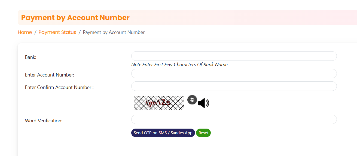
Task: Click the current breadcrumb Payment by Account Number
Action: click(114, 32)
